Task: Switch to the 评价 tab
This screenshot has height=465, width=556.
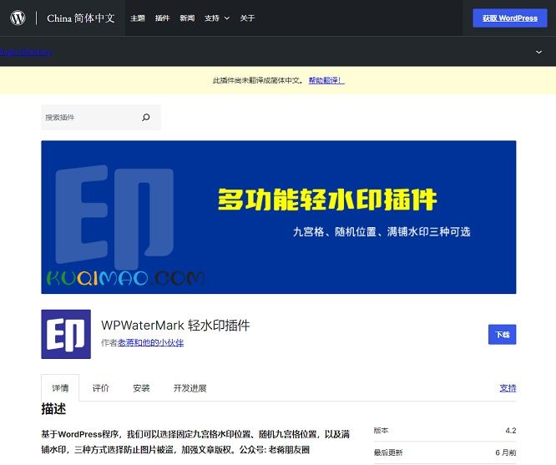Action: coord(101,388)
